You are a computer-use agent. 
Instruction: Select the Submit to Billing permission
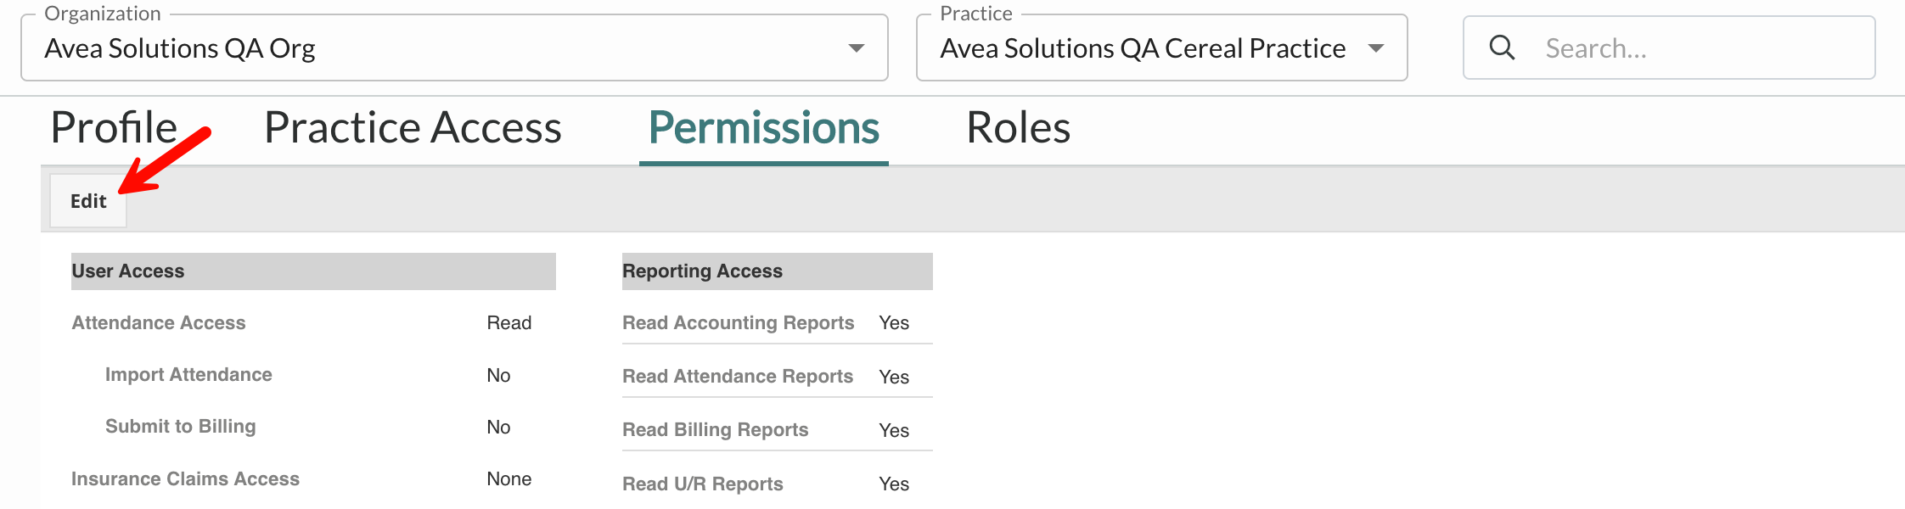[180, 427]
